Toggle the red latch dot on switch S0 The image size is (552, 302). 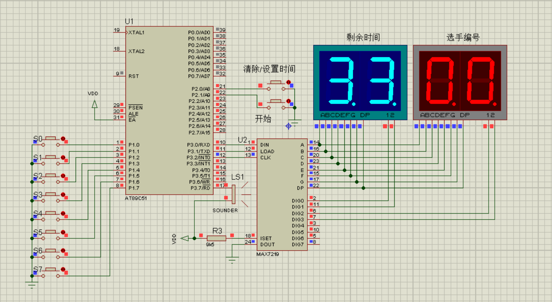pos(63,139)
